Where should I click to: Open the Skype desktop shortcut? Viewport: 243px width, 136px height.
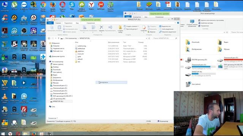pos(72,6)
